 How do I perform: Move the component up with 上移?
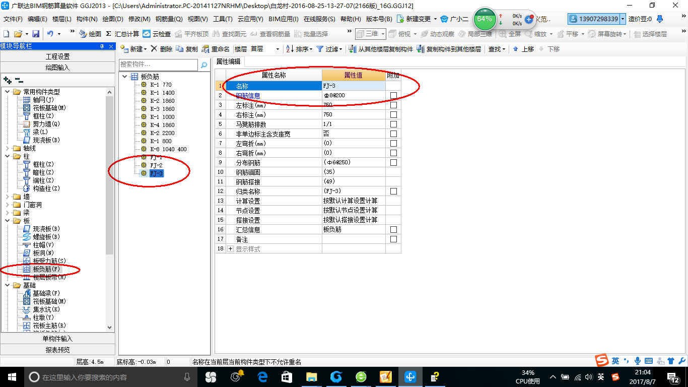(x=523, y=49)
